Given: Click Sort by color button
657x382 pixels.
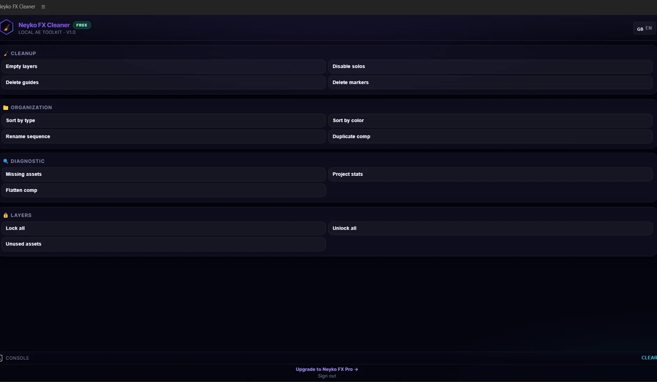Looking at the screenshot, I should click(x=490, y=120).
